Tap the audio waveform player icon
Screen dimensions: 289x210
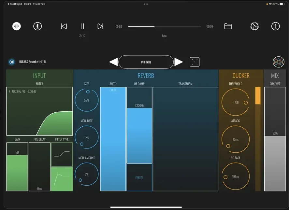(x=17, y=26)
